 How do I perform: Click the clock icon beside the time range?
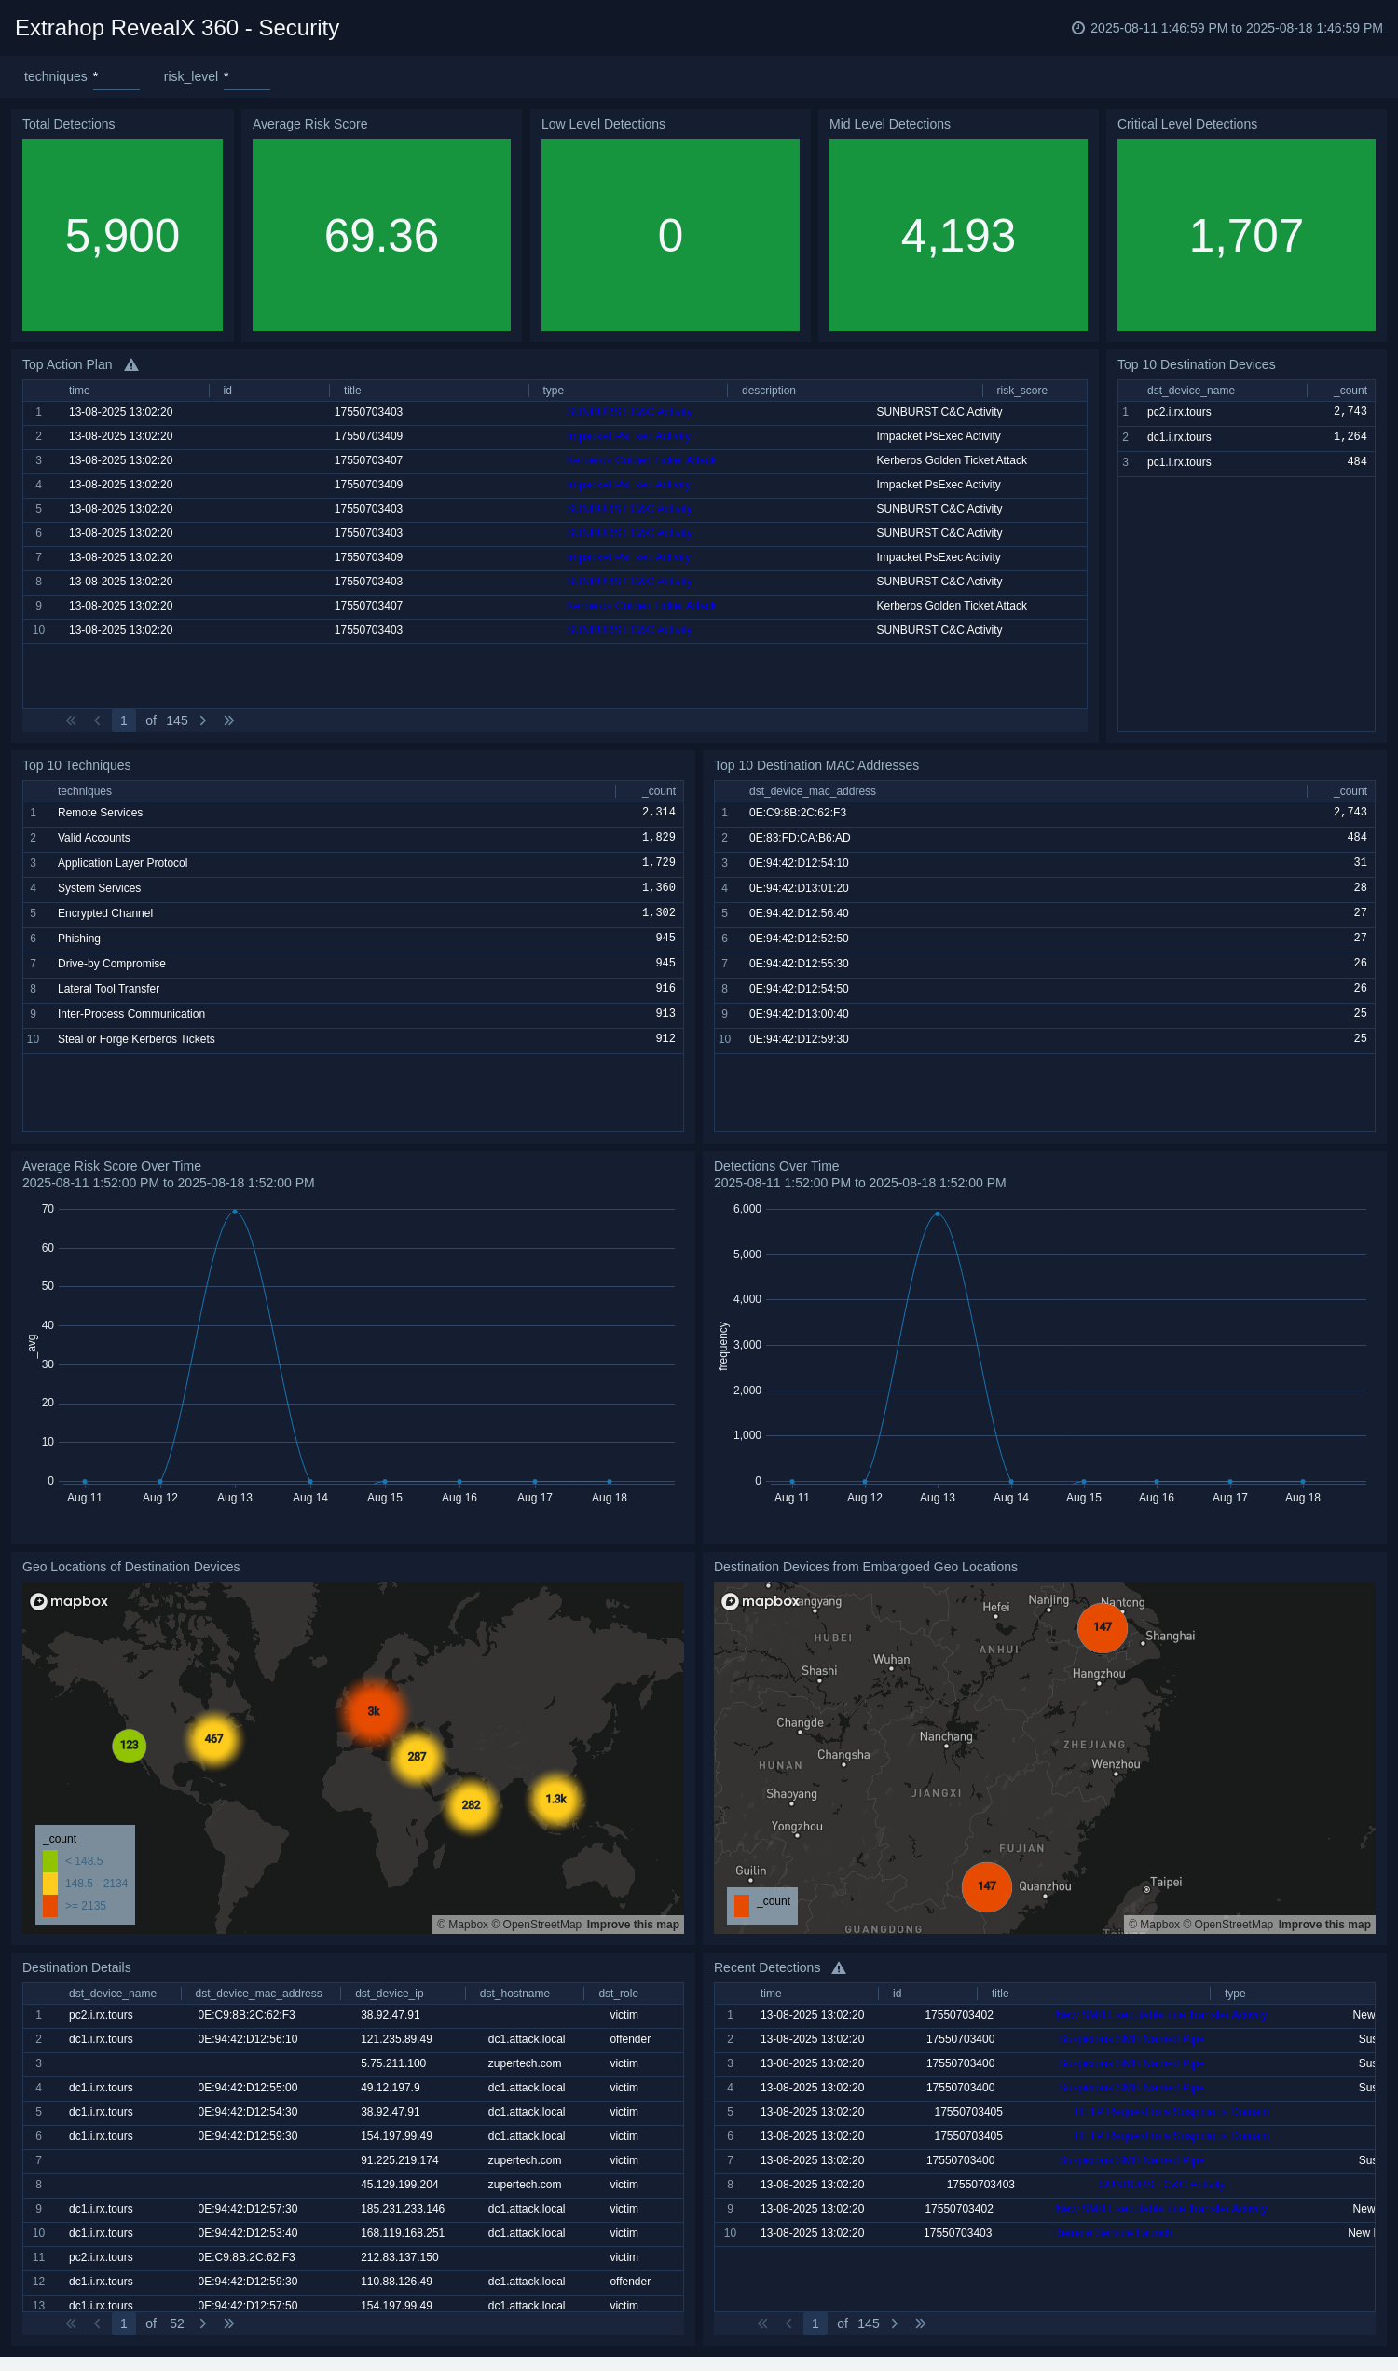click(x=1077, y=28)
